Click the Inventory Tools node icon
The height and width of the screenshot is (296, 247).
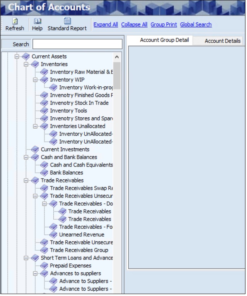point(44,111)
